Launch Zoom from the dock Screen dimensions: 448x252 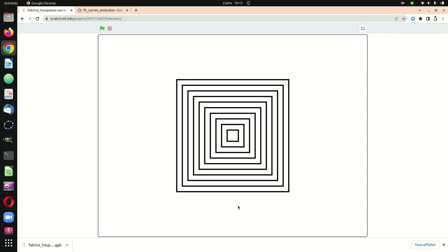coord(8,217)
